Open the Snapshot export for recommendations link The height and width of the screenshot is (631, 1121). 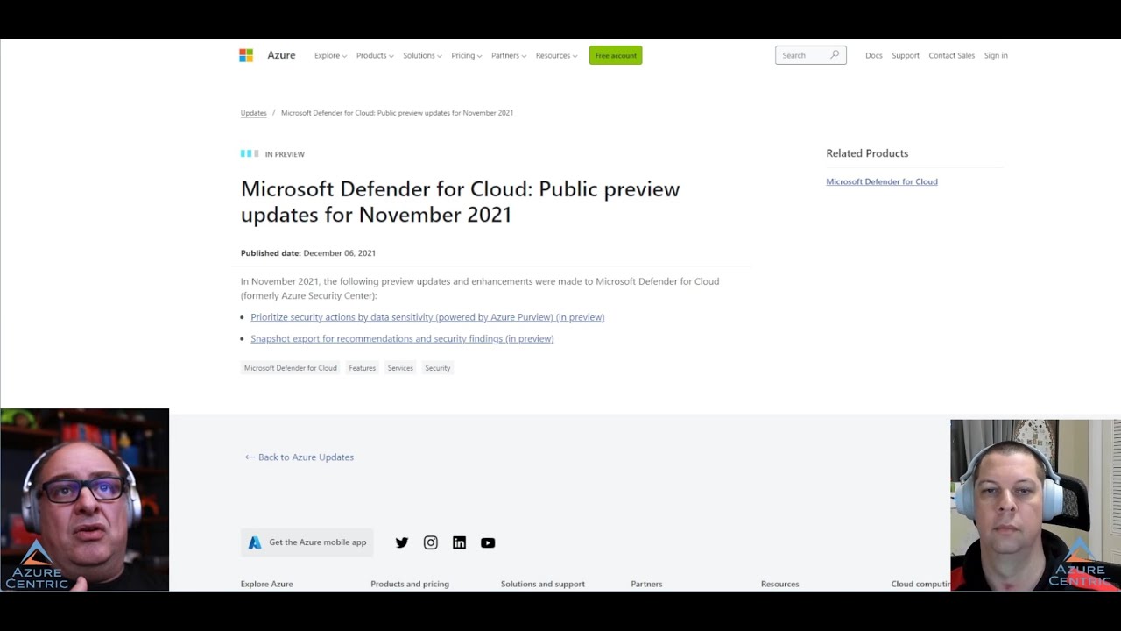tap(402, 338)
